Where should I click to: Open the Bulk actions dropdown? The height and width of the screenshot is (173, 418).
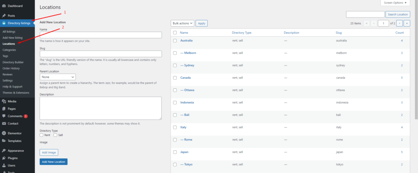182,23
